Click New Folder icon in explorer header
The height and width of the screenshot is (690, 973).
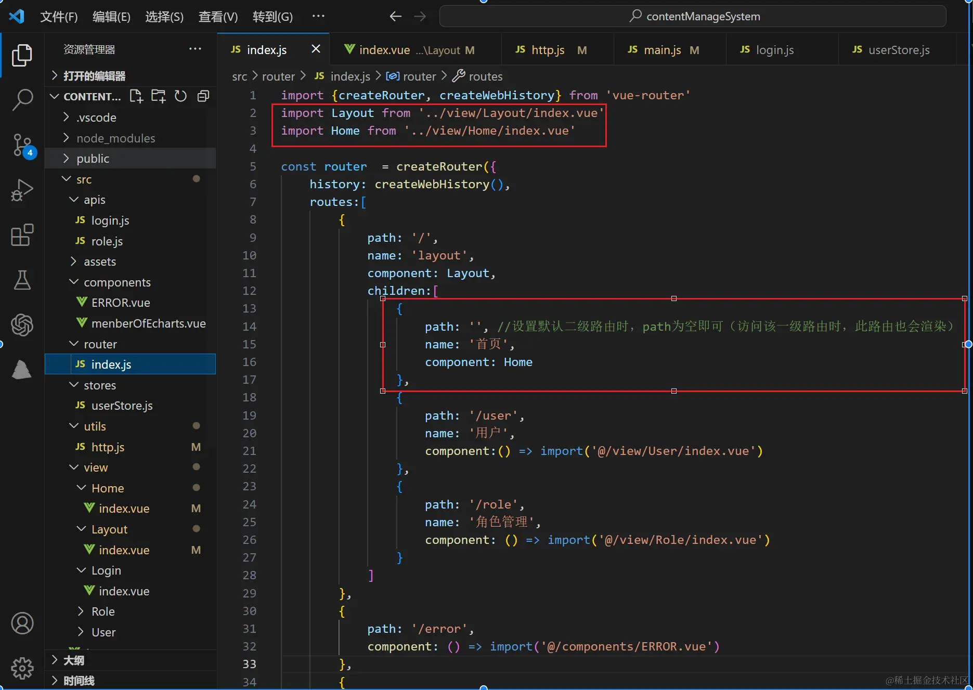[x=158, y=96]
